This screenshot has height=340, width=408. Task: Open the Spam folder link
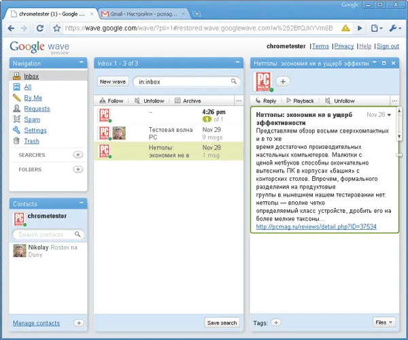point(32,120)
